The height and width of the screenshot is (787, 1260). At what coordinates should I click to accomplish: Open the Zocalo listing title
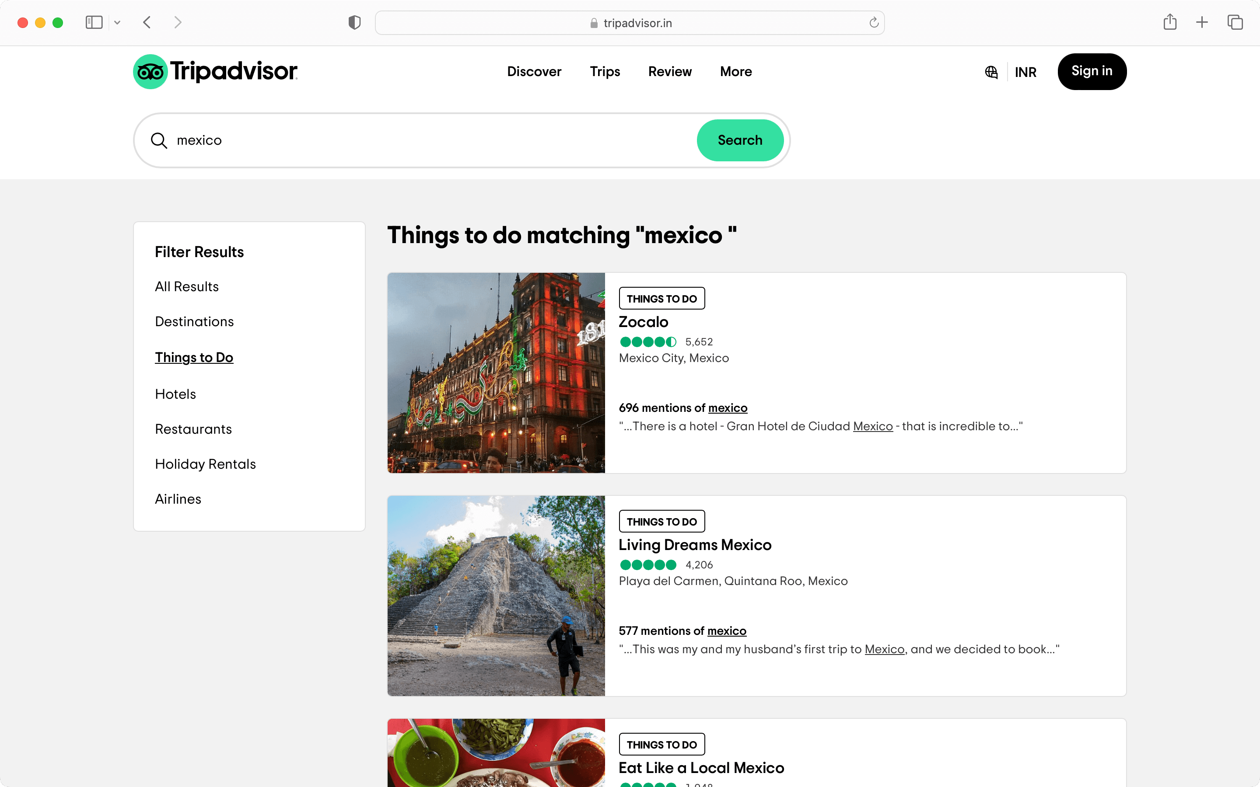643,322
